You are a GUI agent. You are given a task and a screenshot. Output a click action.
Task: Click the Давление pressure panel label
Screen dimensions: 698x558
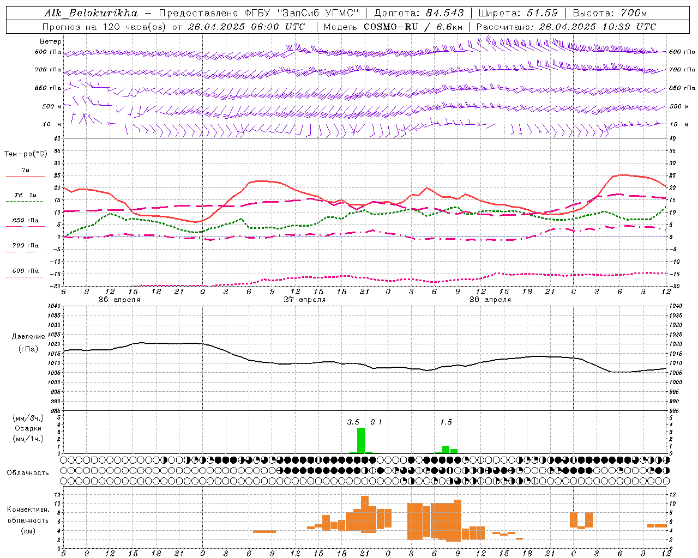[x=28, y=337]
